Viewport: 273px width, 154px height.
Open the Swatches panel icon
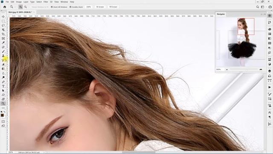270,34
